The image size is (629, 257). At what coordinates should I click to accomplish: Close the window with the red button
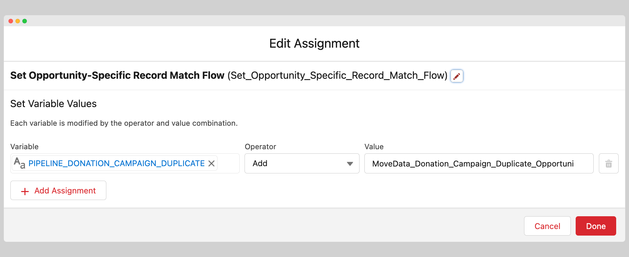(x=11, y=21)
